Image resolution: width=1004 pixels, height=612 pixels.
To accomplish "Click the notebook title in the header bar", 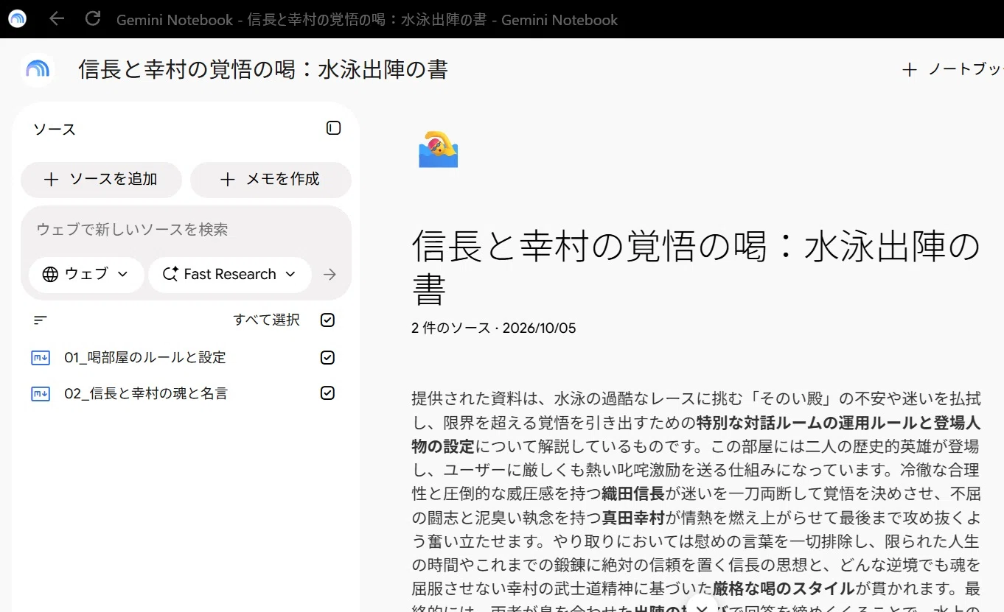I will pos(263,70).
